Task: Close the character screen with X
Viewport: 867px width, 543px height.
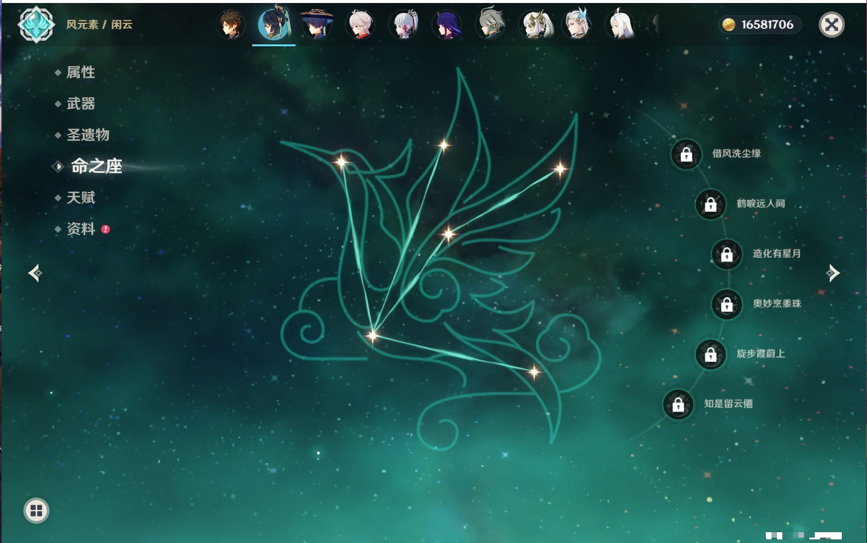Action: [832, 25]
